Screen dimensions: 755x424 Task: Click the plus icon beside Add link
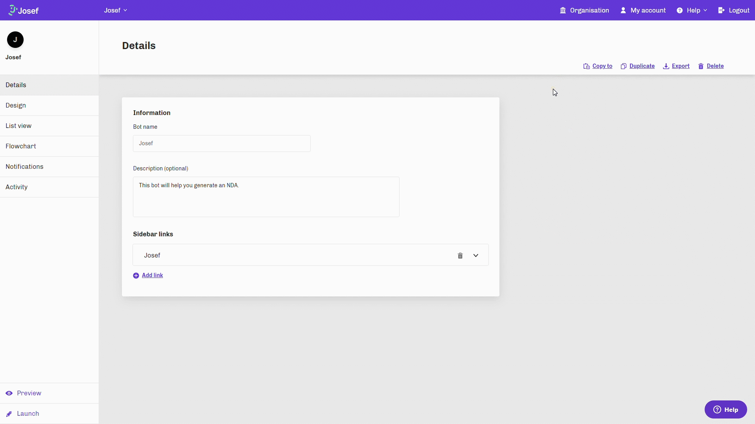point(136,276)
